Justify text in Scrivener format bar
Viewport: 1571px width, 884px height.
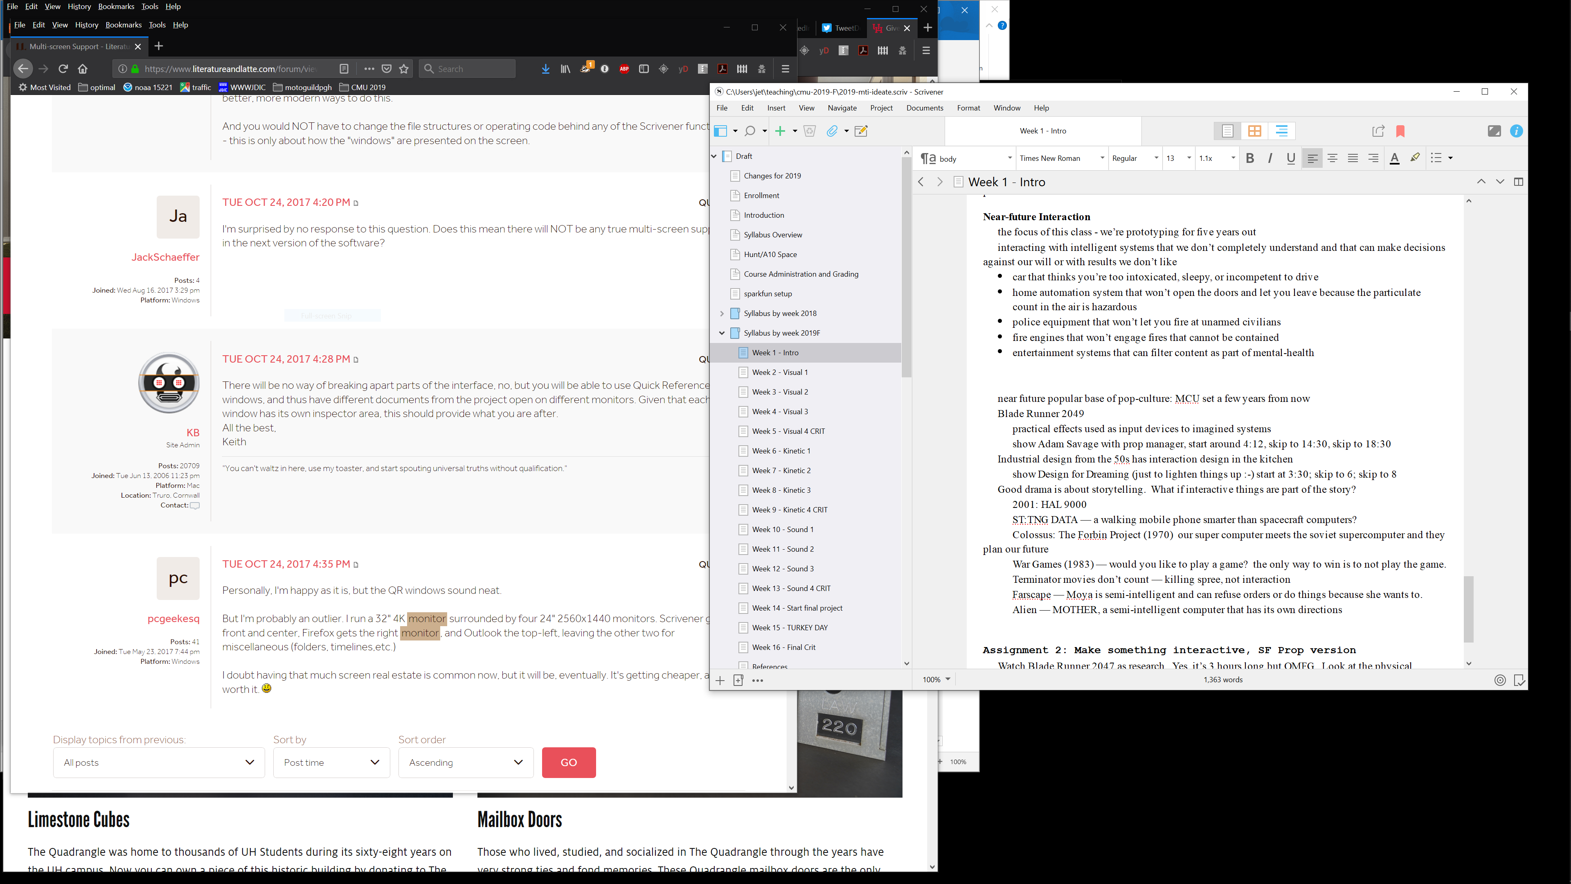1353,158
